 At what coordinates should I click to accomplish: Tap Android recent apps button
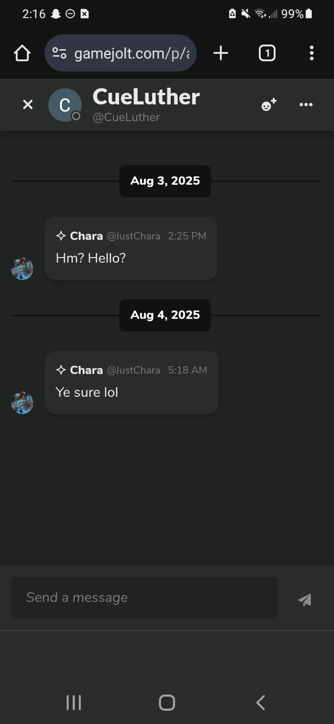pyautogui.click(x=74, y=703)
